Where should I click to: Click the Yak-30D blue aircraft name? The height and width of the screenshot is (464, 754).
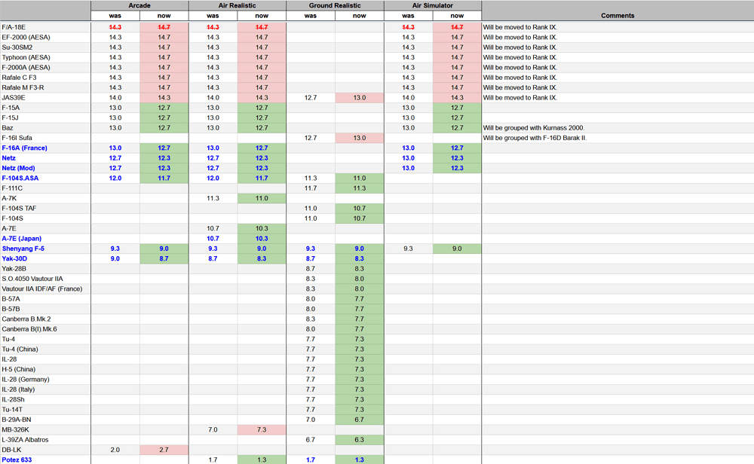click(x=16, y=258)
